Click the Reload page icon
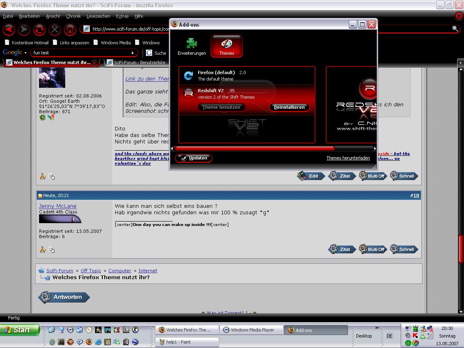This screenshot has height=348, width=464. [x=39, y=29]
